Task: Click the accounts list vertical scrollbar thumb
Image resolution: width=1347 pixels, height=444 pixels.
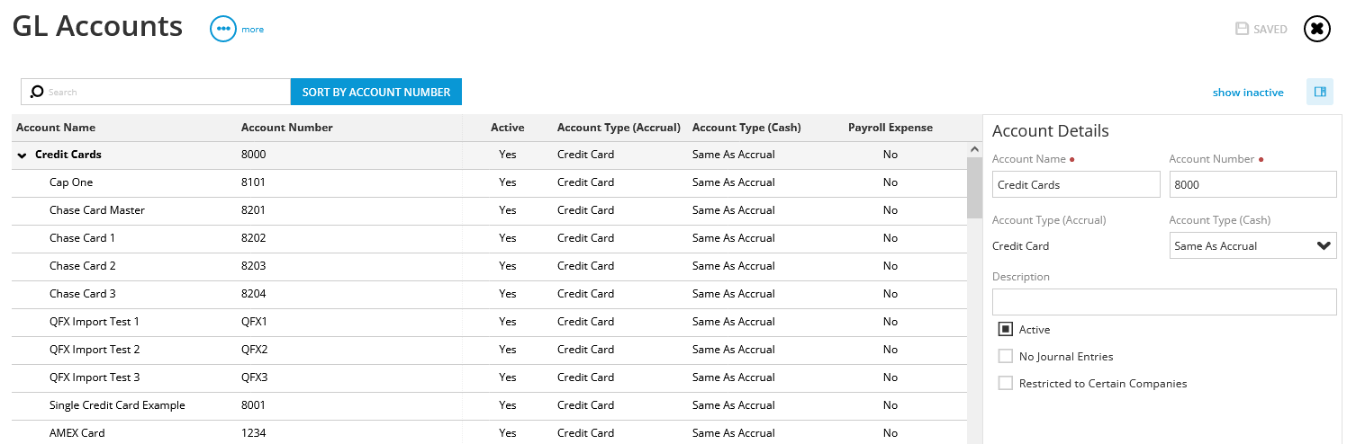Action: pyautogui.click(x=974, y=187)
